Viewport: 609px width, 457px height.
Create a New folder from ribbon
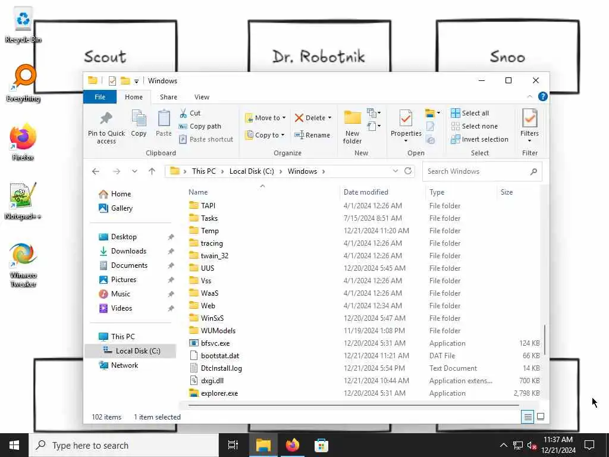tap(352, 127)
